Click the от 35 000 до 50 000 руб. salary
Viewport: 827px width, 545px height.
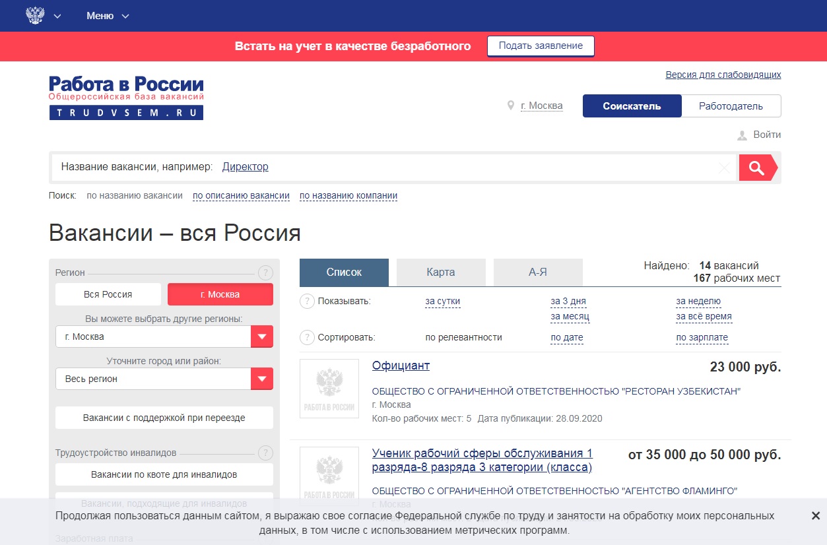coord(705,455)
